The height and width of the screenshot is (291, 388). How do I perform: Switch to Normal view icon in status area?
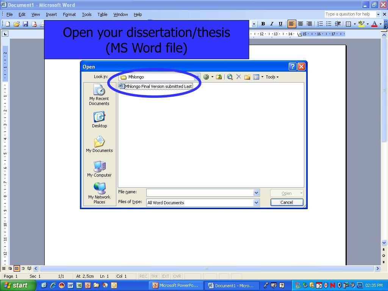4,269
